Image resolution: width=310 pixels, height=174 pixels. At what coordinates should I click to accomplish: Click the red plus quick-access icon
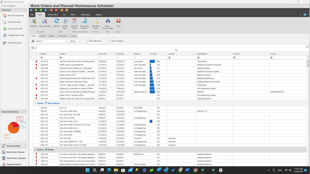click(x=51, y=10)
